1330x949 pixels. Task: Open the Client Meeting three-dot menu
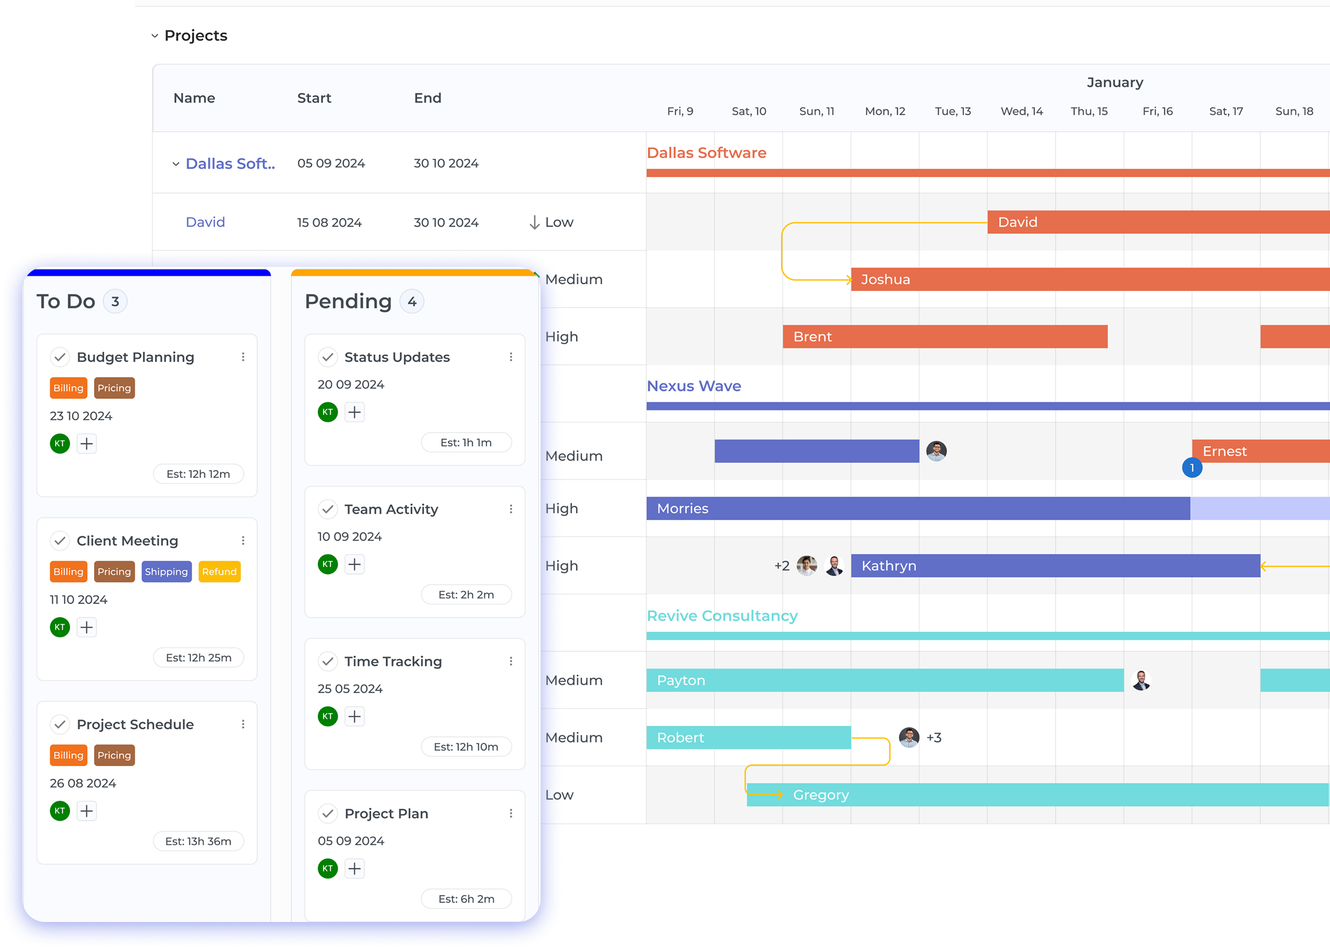[x=243, y=540]
